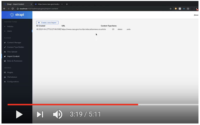Click the caret icon beside Articles
The width and height of the screenshot is (200, 125).
click(5, 26)
